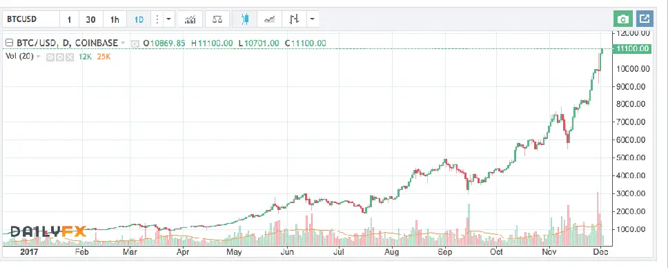Hide the Vol (20) indicator eye
Image resolution: width=668 pixels, height=268 pixels.
pos(50,57)
